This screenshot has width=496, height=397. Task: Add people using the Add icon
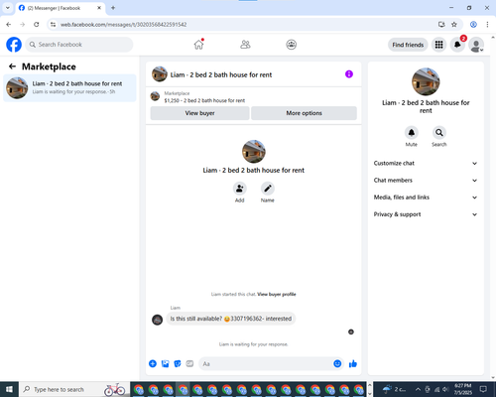pos(240,189)
